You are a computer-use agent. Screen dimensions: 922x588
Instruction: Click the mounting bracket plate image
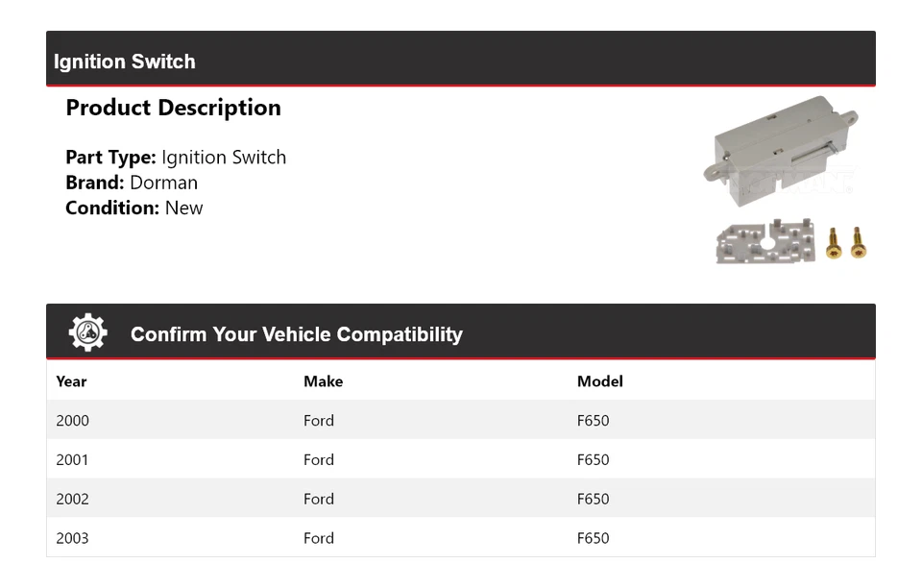tap(766, 240)
